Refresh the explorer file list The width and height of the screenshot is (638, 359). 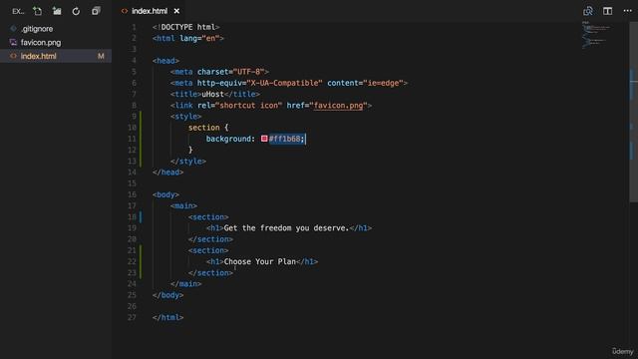[x=76, y=11]
